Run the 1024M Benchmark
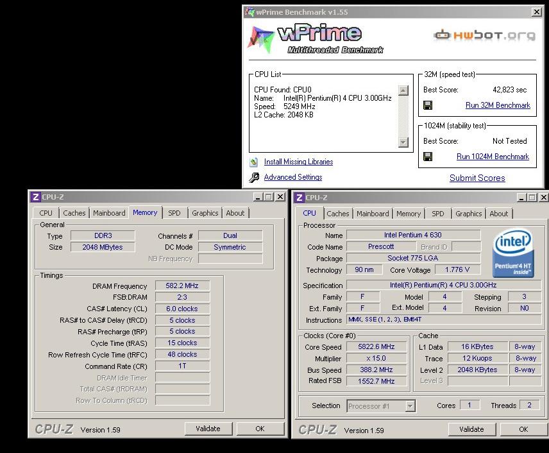Image resolution: width=549 pixels, height=453 pixels. click(x=493, y=157)
